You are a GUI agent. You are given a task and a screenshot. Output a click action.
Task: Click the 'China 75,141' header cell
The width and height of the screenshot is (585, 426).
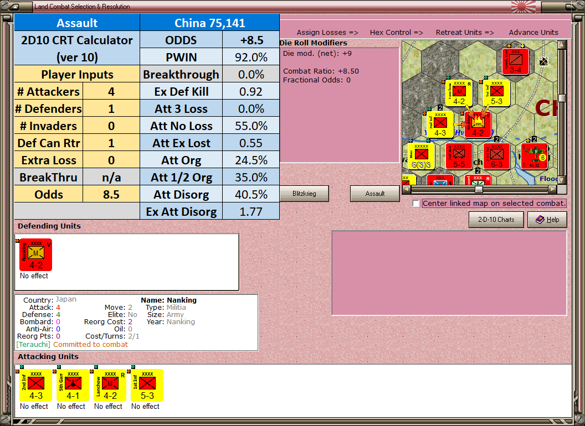coord(209,23)
